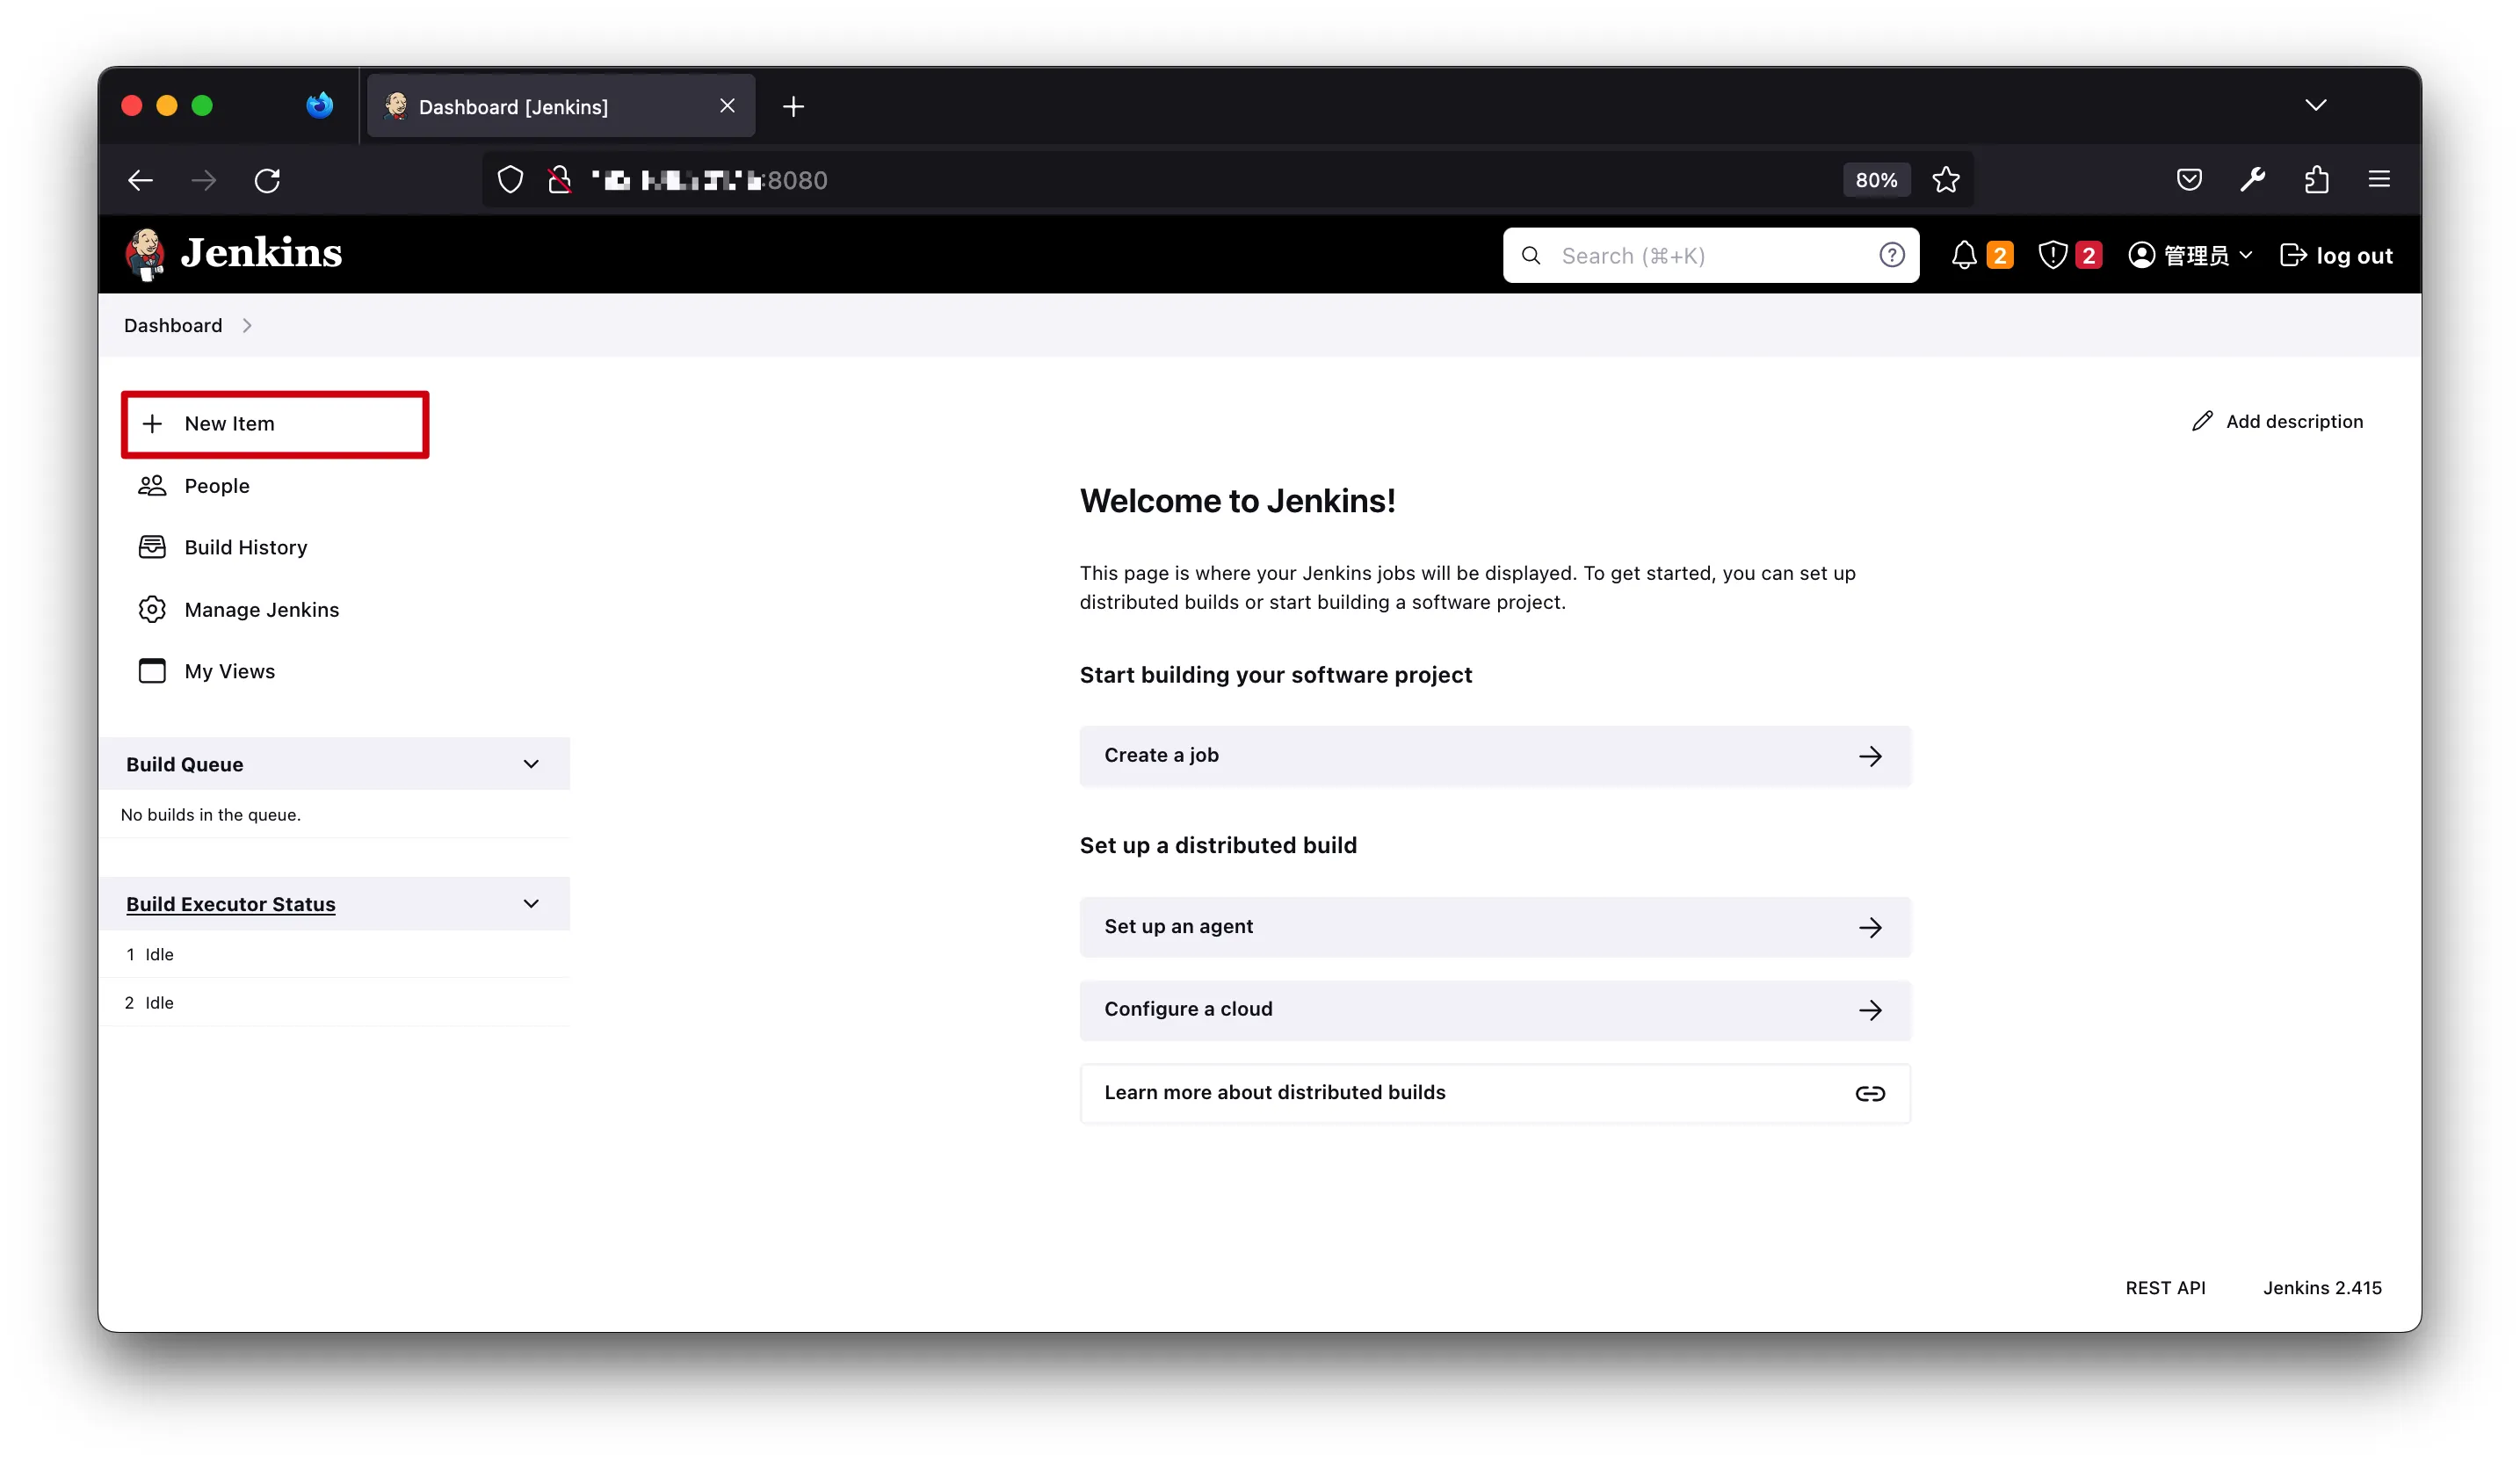Open My Views in the sidebar
Image resolution: width=2520 pixels, height=1462 pixels.
230,671
